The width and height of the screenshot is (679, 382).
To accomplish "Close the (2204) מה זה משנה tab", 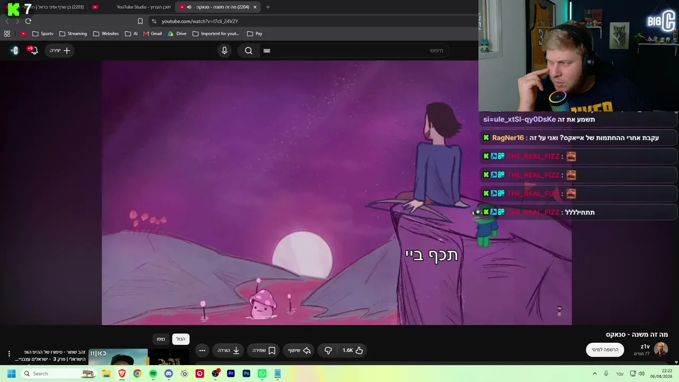I will tap(255, 7).
